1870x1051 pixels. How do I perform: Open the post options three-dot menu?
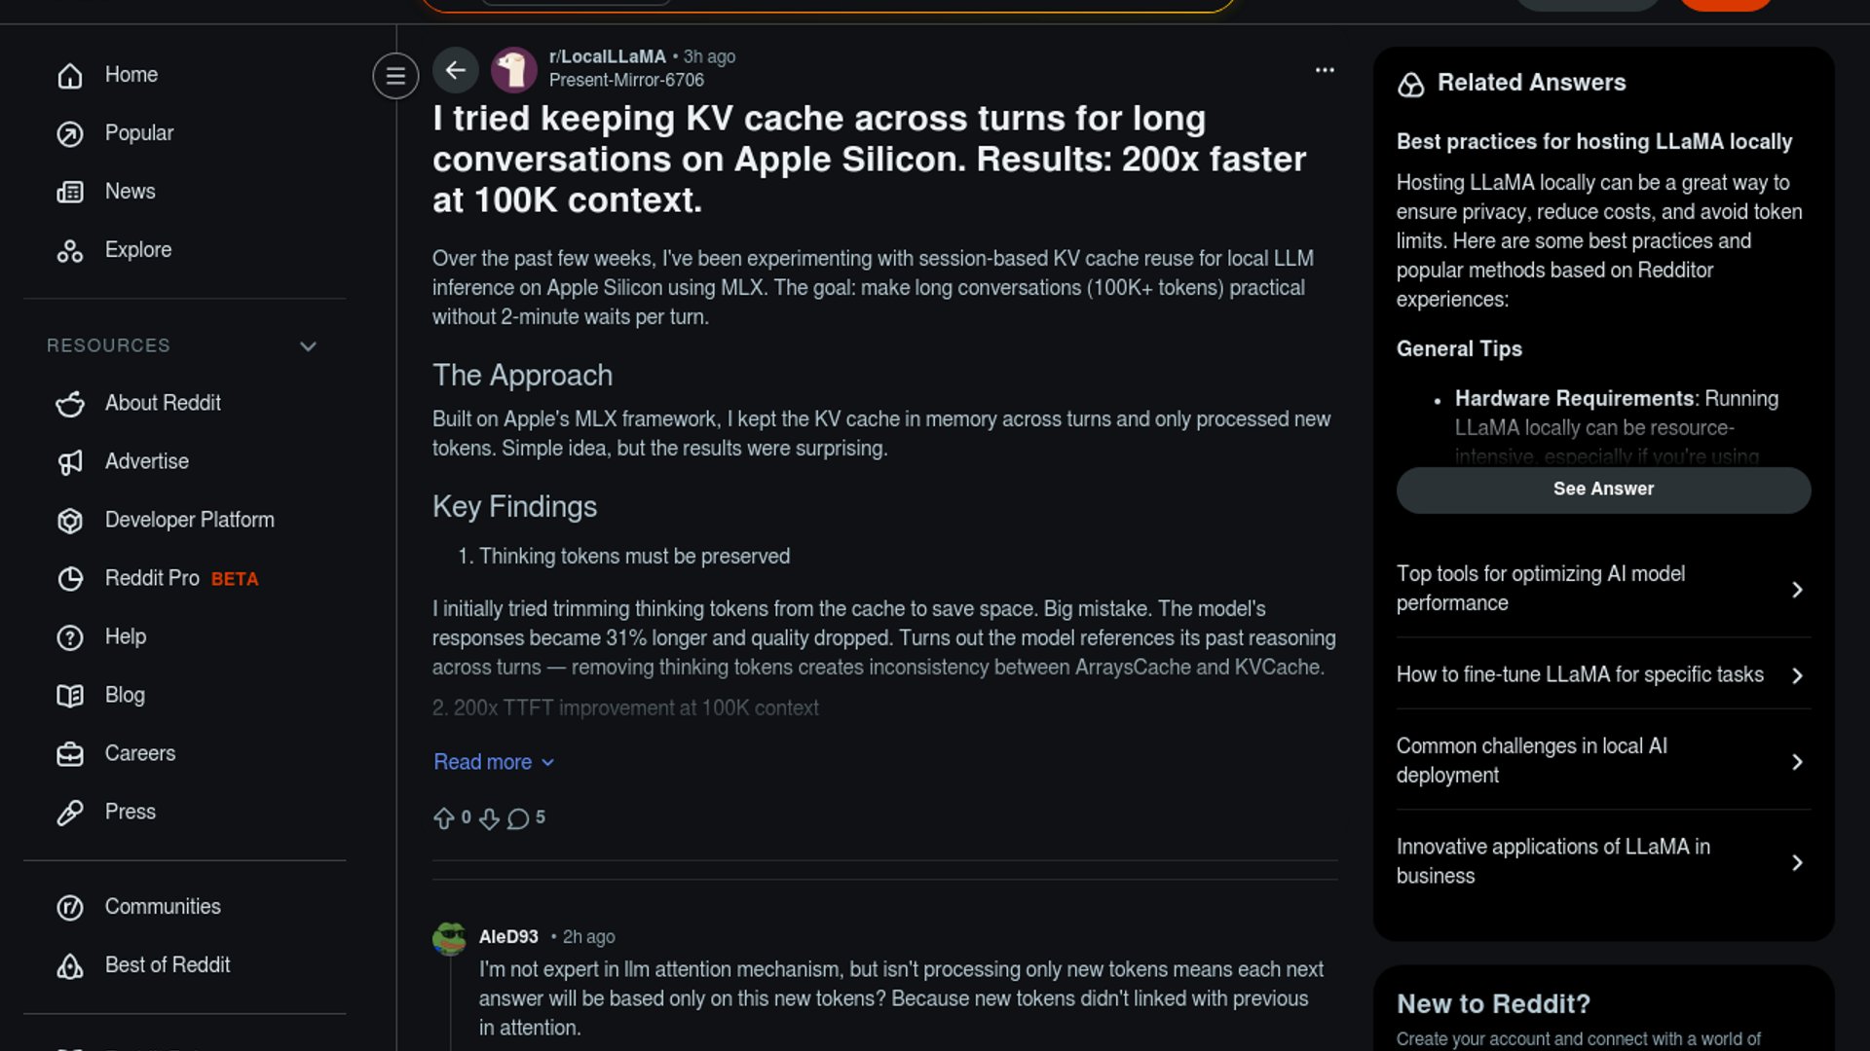coord(1325,70)
